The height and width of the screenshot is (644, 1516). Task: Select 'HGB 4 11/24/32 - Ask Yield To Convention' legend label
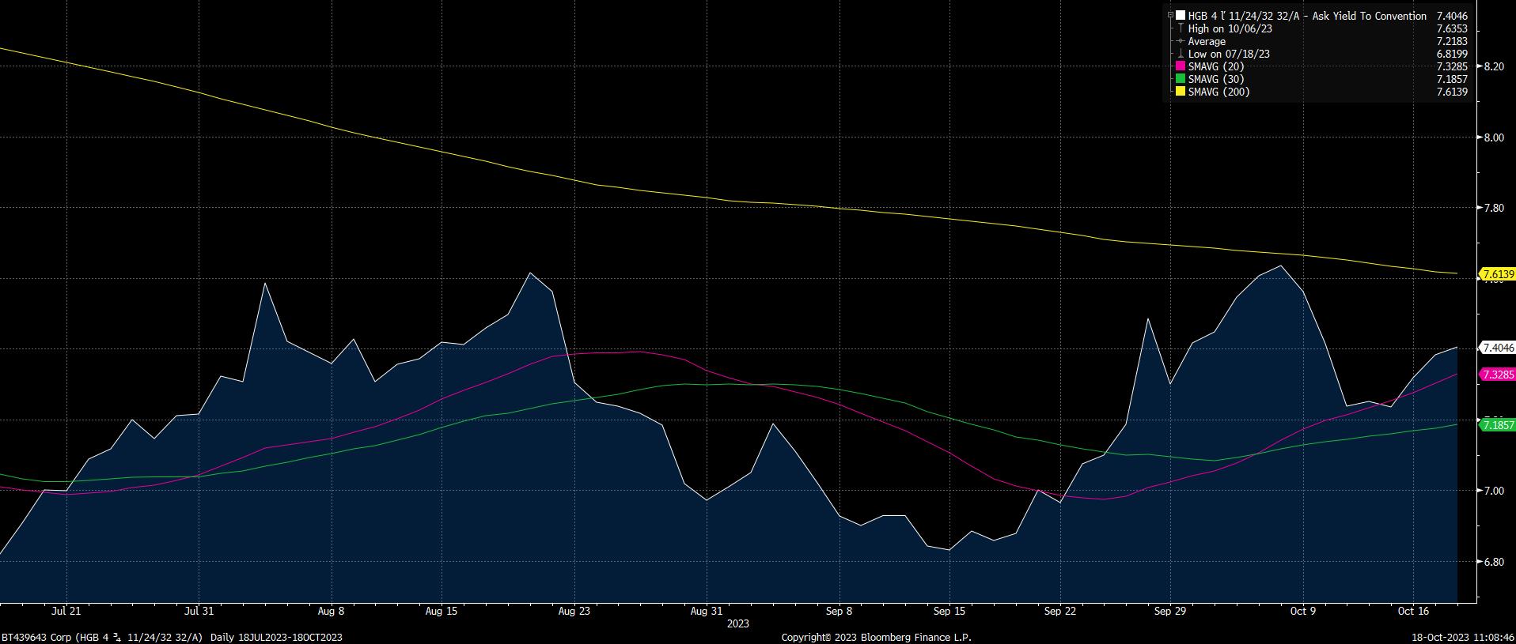[1307, 16]
